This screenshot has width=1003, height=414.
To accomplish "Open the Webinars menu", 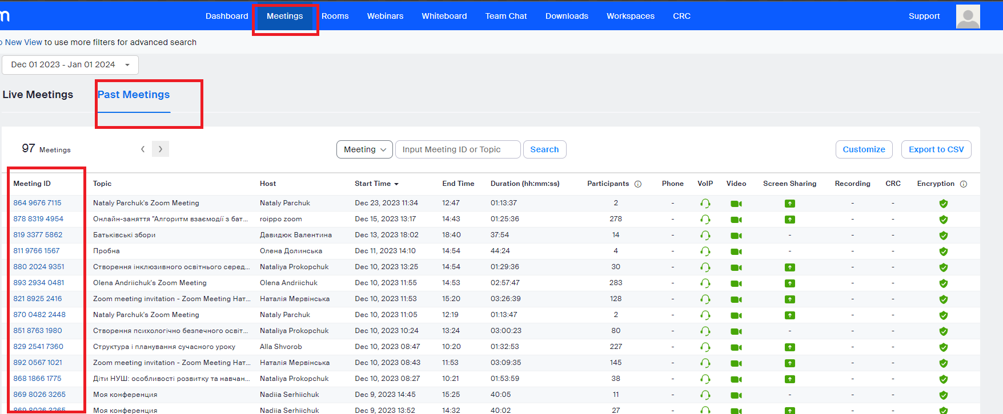I will pos(385,16).
